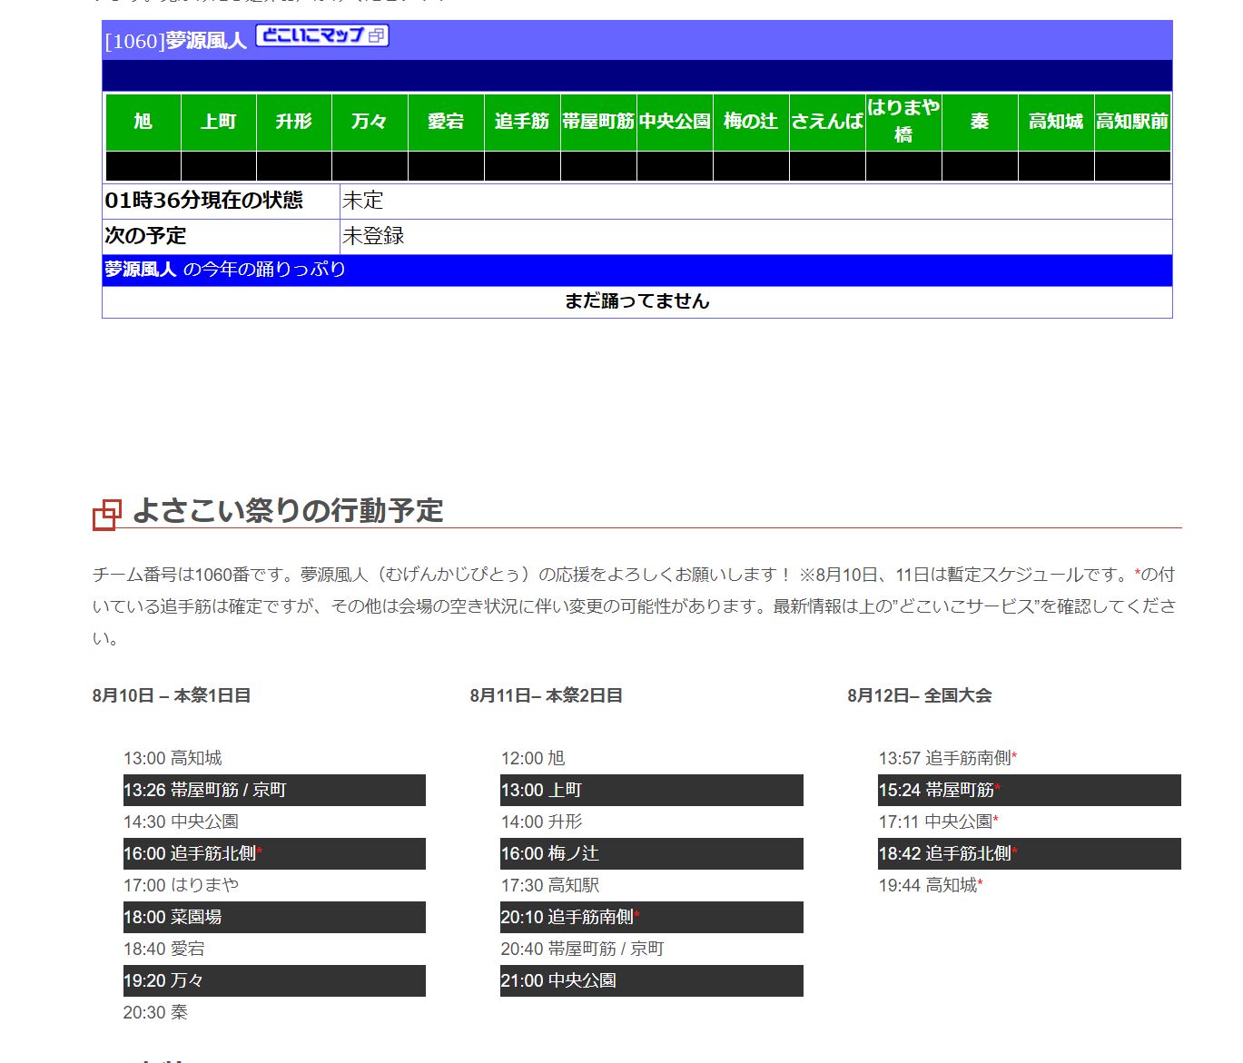This screenshot has height=1063, width=1243.
Task: Click the 18:00 菜園場 schedule row
Action: click(274, 917)
